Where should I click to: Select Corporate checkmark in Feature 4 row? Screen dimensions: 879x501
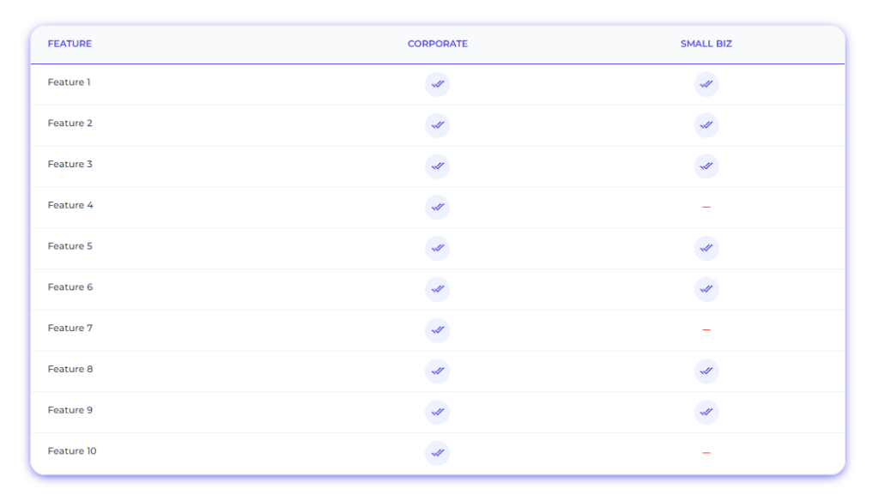click(437, 208)
